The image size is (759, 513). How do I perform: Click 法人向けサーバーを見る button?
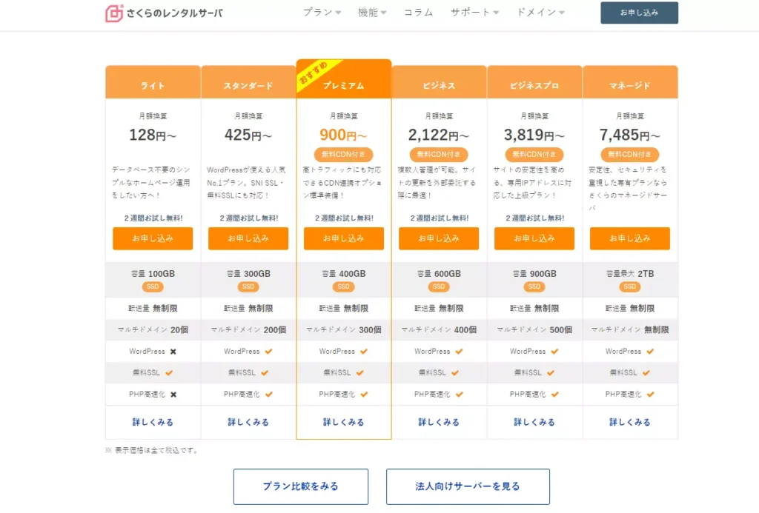click(x=468, y=486)
